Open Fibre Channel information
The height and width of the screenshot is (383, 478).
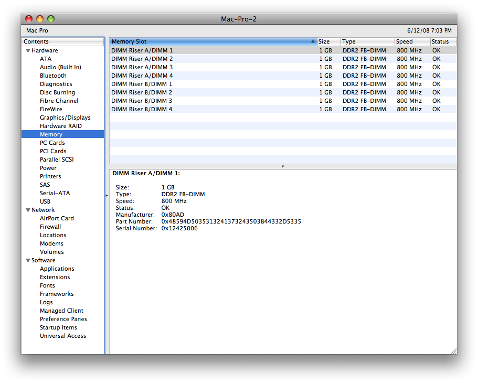(59, 101)
